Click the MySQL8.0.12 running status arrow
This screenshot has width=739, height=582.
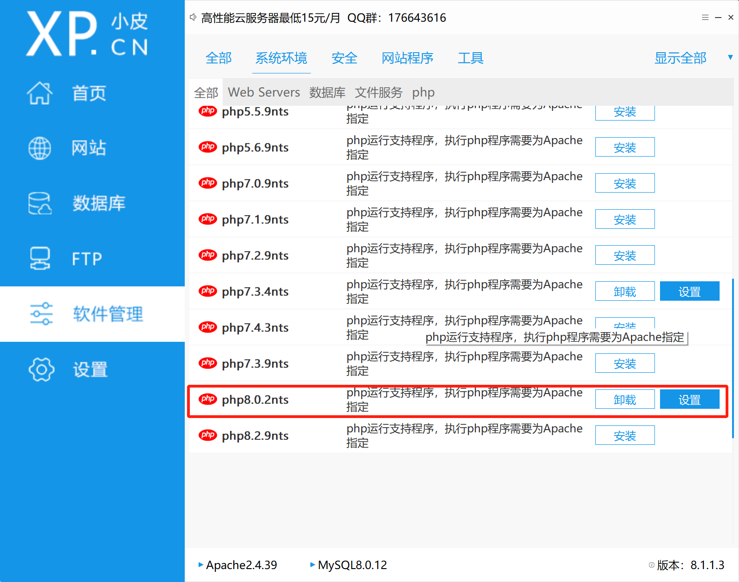[313, 564]
